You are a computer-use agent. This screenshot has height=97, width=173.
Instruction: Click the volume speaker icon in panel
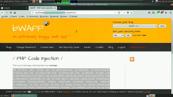152,1
